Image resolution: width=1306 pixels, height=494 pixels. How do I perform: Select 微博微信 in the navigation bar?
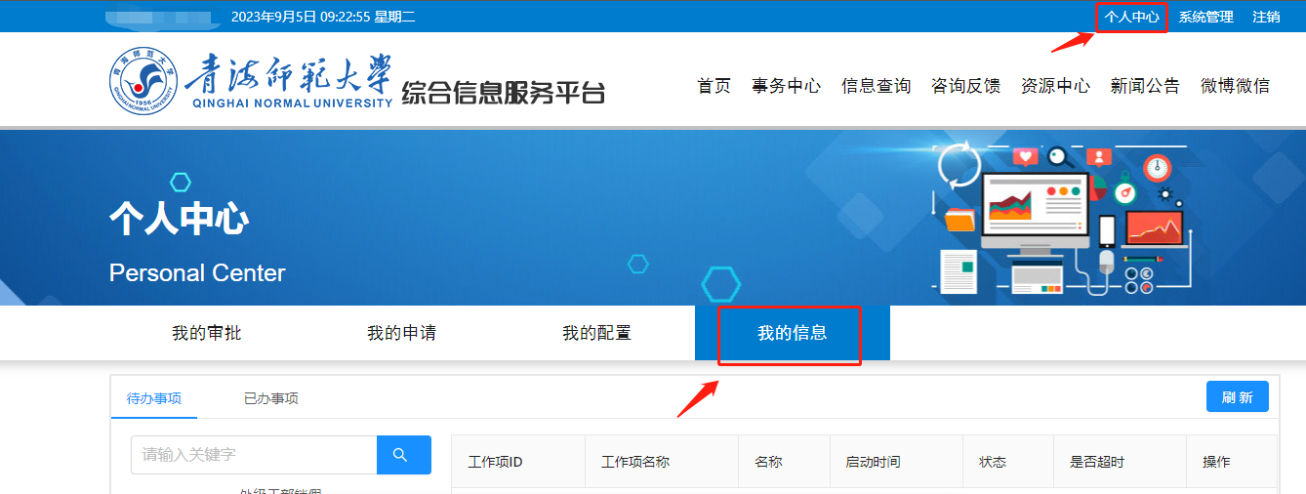(x=1235, y=86)
